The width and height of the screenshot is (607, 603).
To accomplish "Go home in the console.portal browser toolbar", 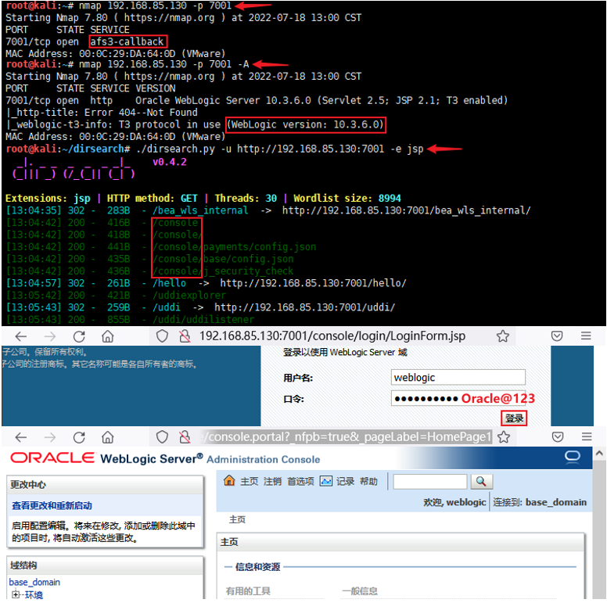I will click(x=108, y=438).
